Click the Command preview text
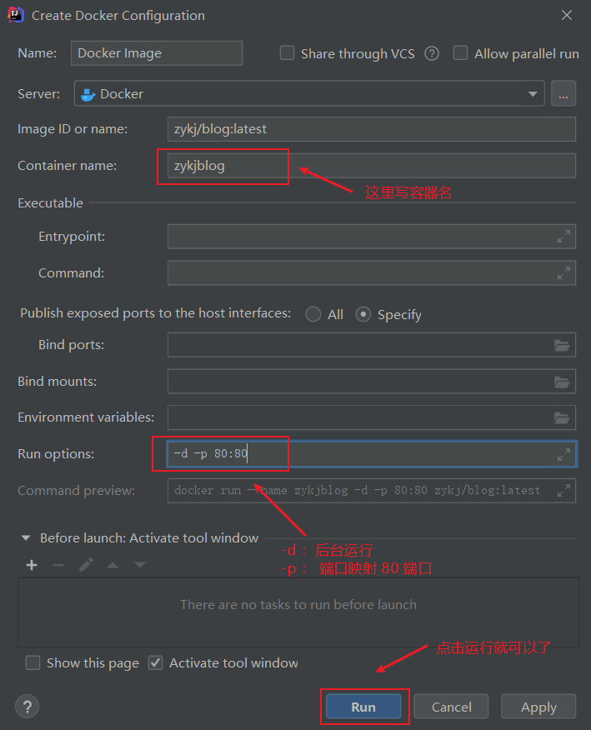The height and width of the screenshot is (730, 591). (x=358, y=491)
